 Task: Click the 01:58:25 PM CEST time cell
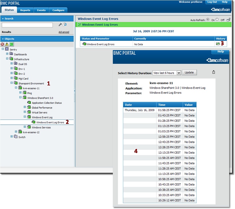[x=169, y=110]
